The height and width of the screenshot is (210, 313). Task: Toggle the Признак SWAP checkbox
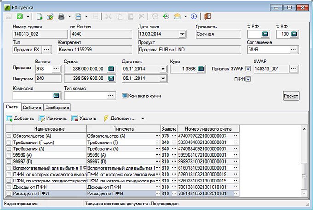(x=248, y=69)
